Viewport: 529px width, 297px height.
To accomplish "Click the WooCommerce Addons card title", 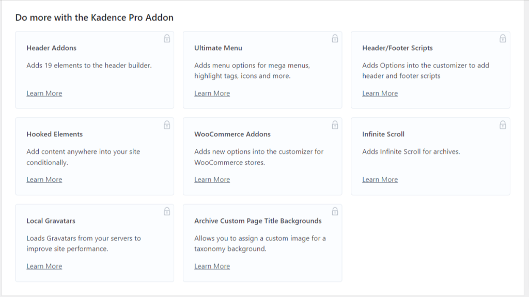I will (232, 134).
